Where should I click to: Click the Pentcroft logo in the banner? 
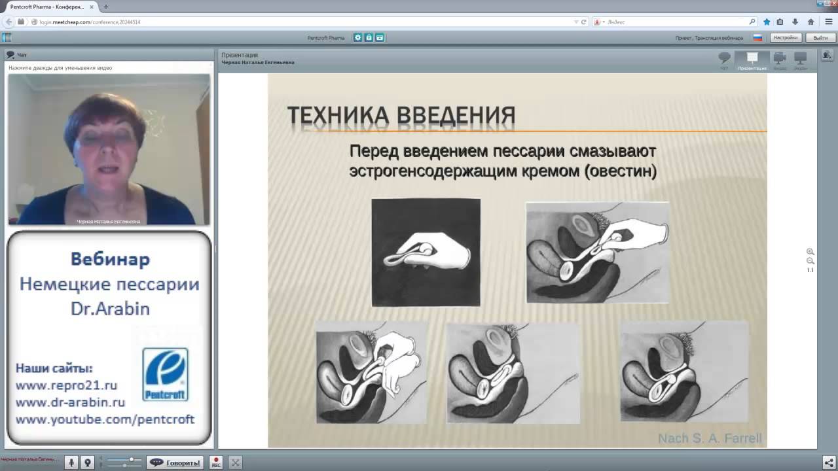pos(165,374)
